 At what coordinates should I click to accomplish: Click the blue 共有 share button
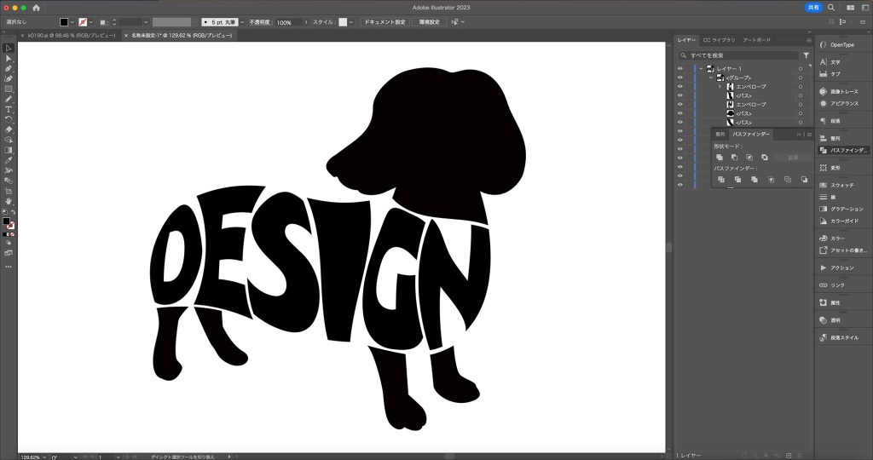(813, 8)
